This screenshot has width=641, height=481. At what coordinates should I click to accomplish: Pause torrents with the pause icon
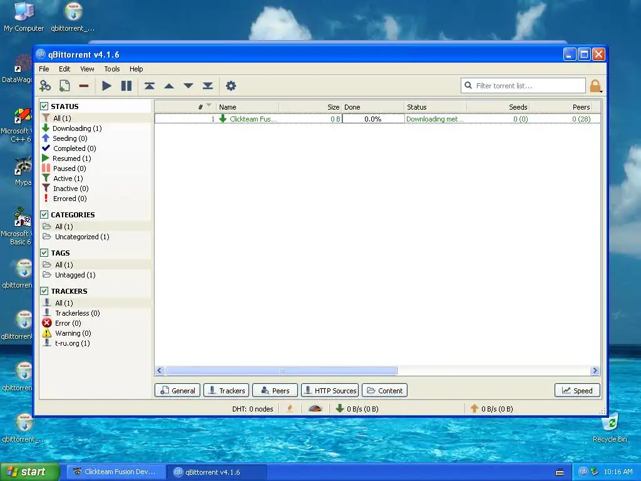tap(126, 86)
